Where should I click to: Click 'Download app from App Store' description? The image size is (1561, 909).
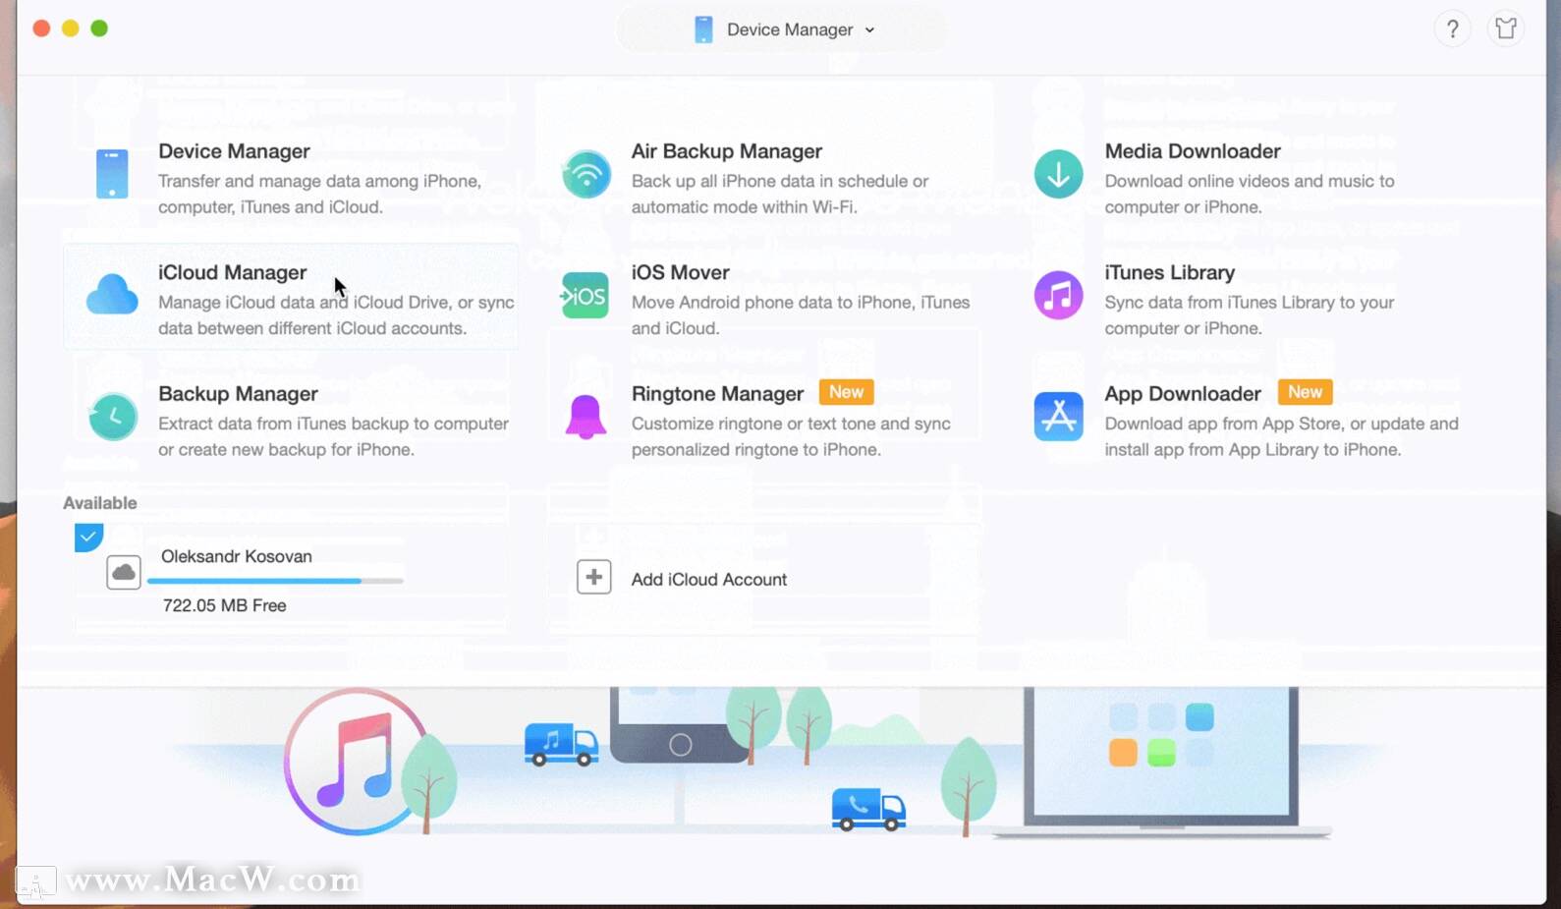pos(1281,436)
